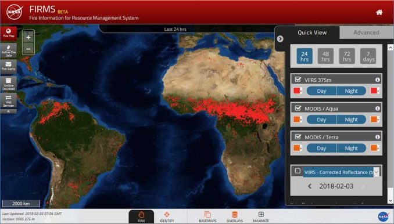Image resolution: width=394 pixels, height=224 pixels.
Task: Show info for VIIRS 375m layer
Action: coord(377,80)
